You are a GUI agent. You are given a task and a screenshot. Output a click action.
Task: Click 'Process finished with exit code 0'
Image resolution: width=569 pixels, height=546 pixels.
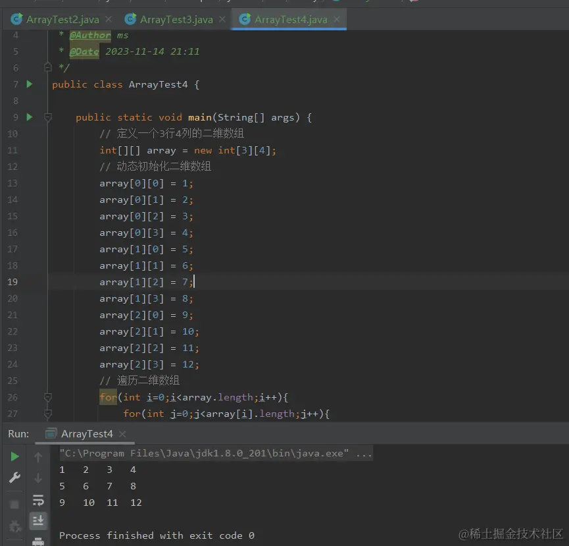(x=157, y=535)
